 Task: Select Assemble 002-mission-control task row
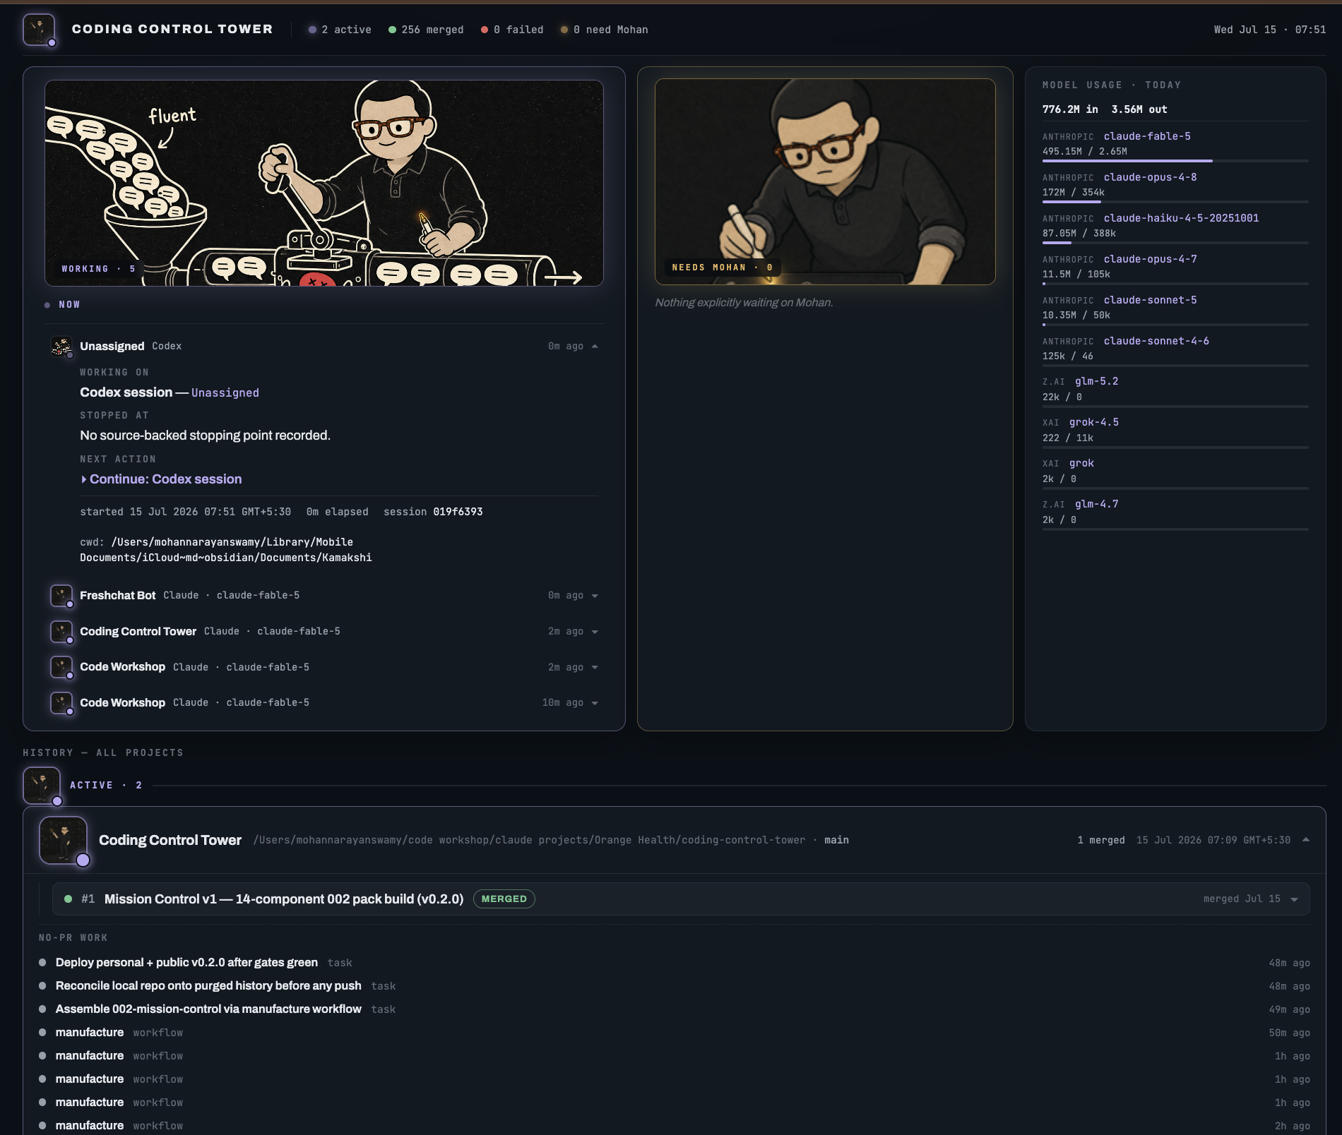(675, 1009)
